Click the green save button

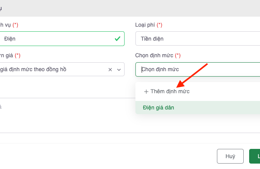click(255, 156)
